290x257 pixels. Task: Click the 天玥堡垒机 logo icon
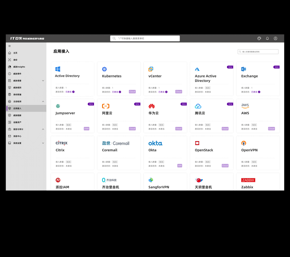(x=199, y=180)
